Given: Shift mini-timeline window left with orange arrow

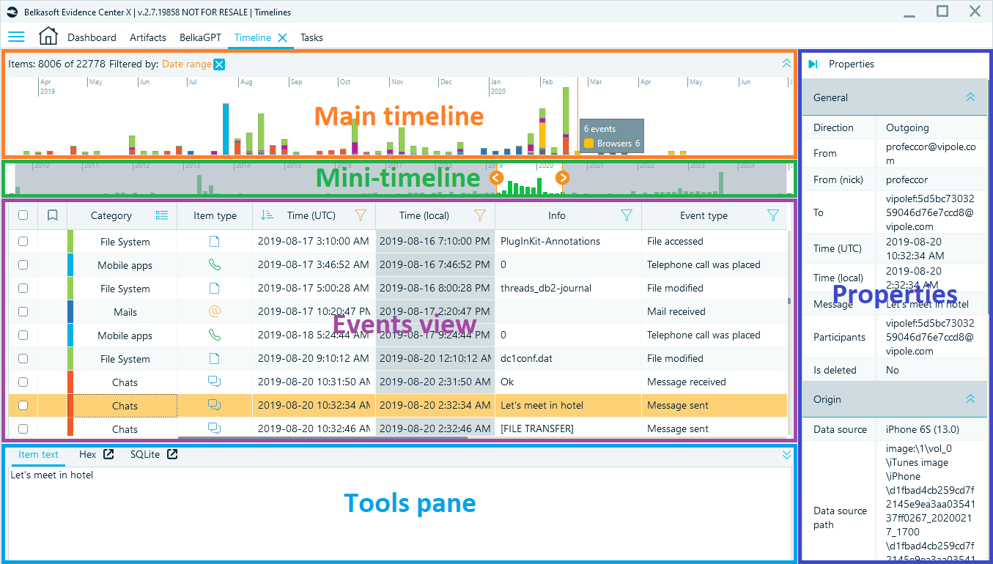Looking at the screenshot, I should (496, 177).
